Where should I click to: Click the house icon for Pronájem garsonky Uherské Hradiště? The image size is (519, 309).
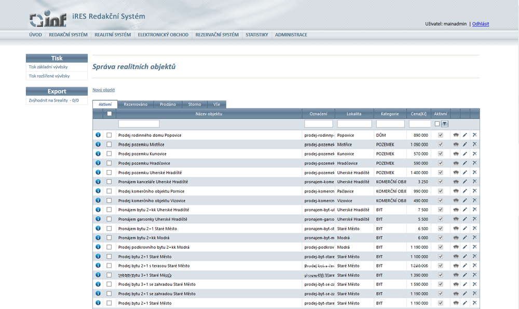tap(456, 219)
